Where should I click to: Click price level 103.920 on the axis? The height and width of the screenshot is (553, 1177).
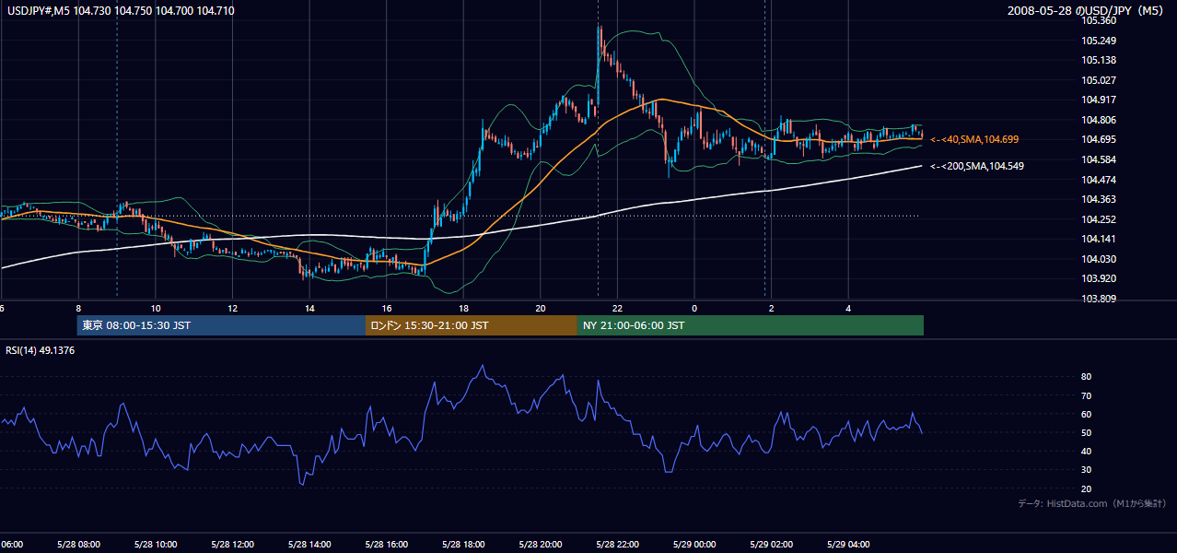[x=1099, y=278]
